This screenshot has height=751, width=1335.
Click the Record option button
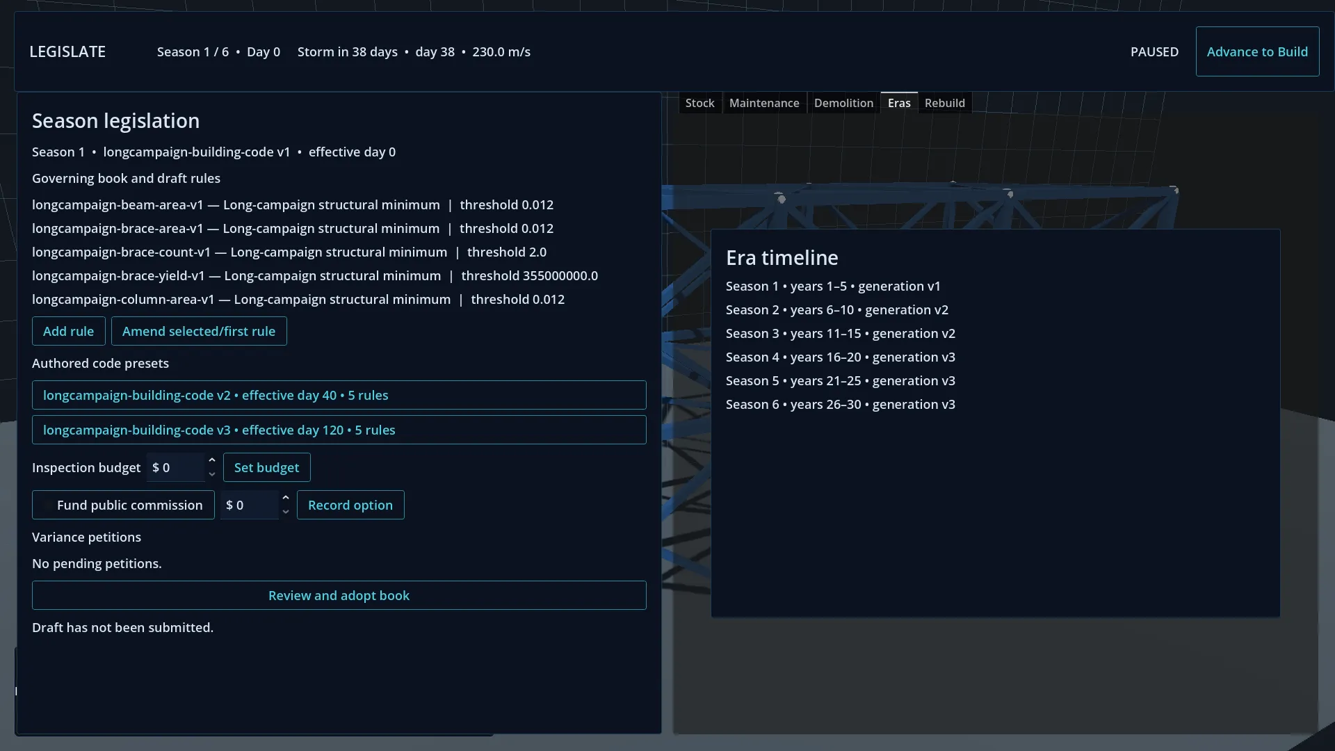pyautogui.click(x=350, y=505)
